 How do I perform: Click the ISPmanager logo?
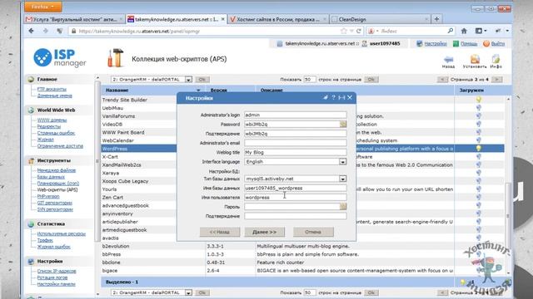click(x=60, y=57)
